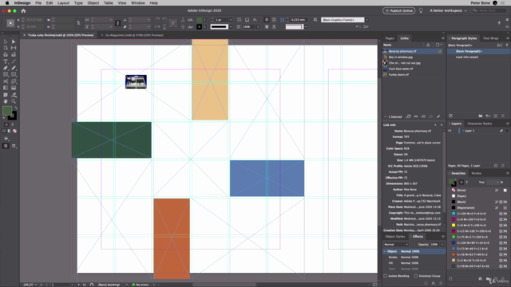The width and height of the screenshot is (511, 287).
Task: Select the Eyedropper tool
Action: (x=14, y=95)
